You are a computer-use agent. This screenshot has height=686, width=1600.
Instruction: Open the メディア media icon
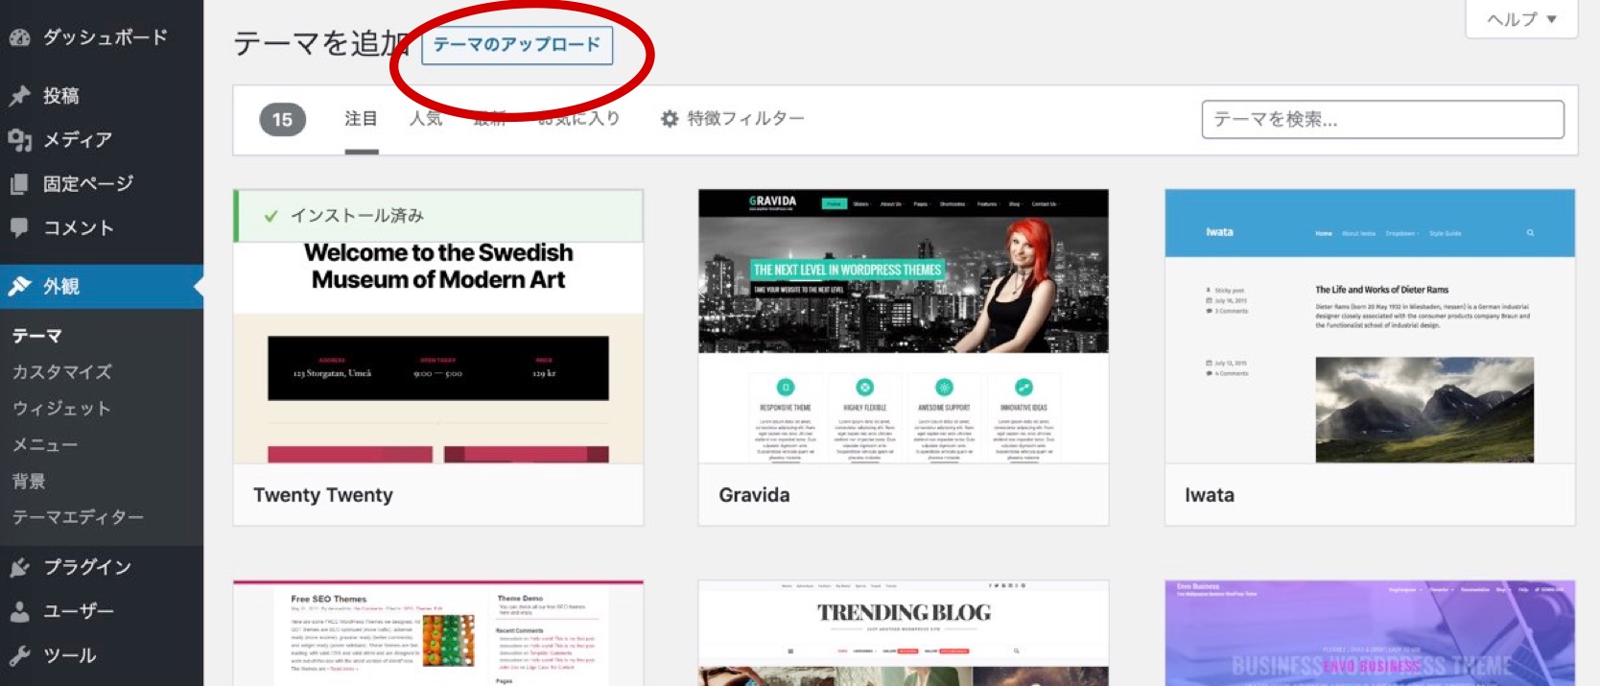click(x=19, y=140)
